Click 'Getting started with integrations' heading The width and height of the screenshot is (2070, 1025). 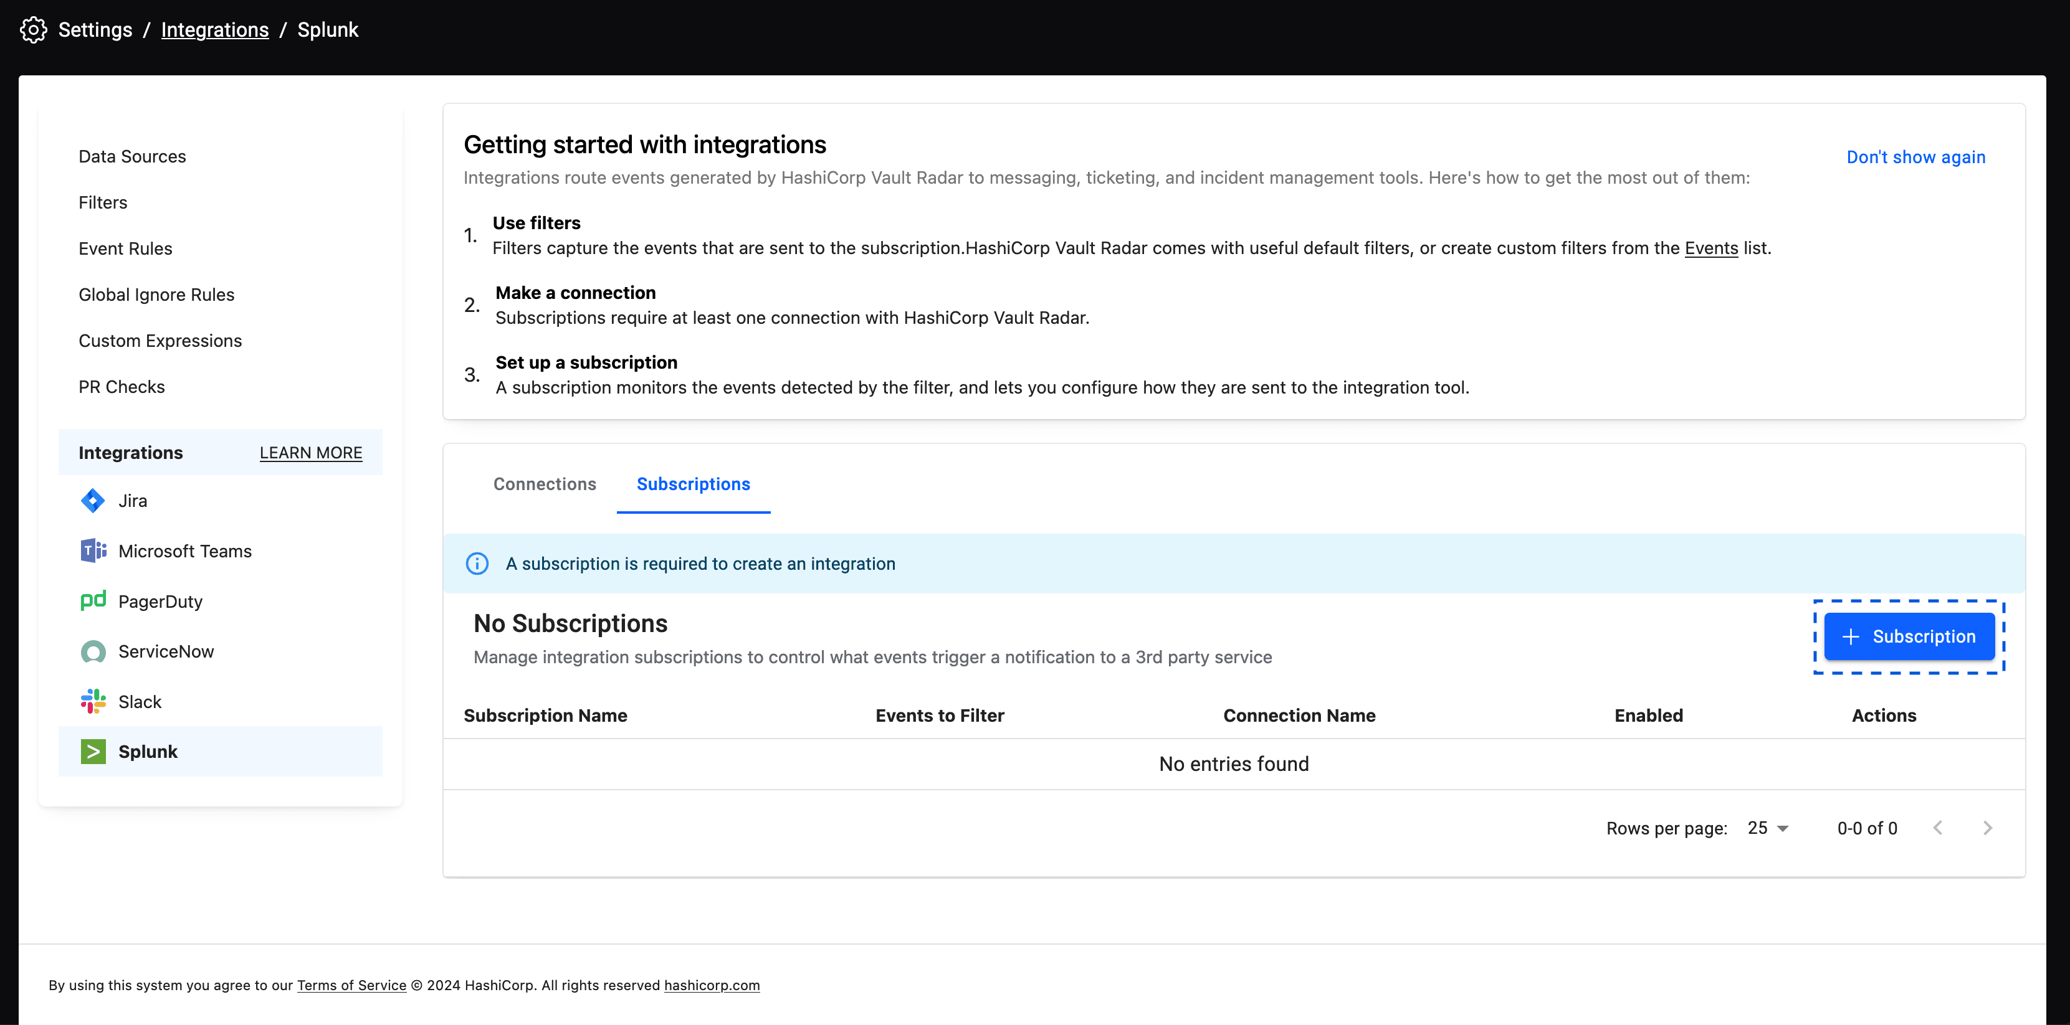(646, 144)
